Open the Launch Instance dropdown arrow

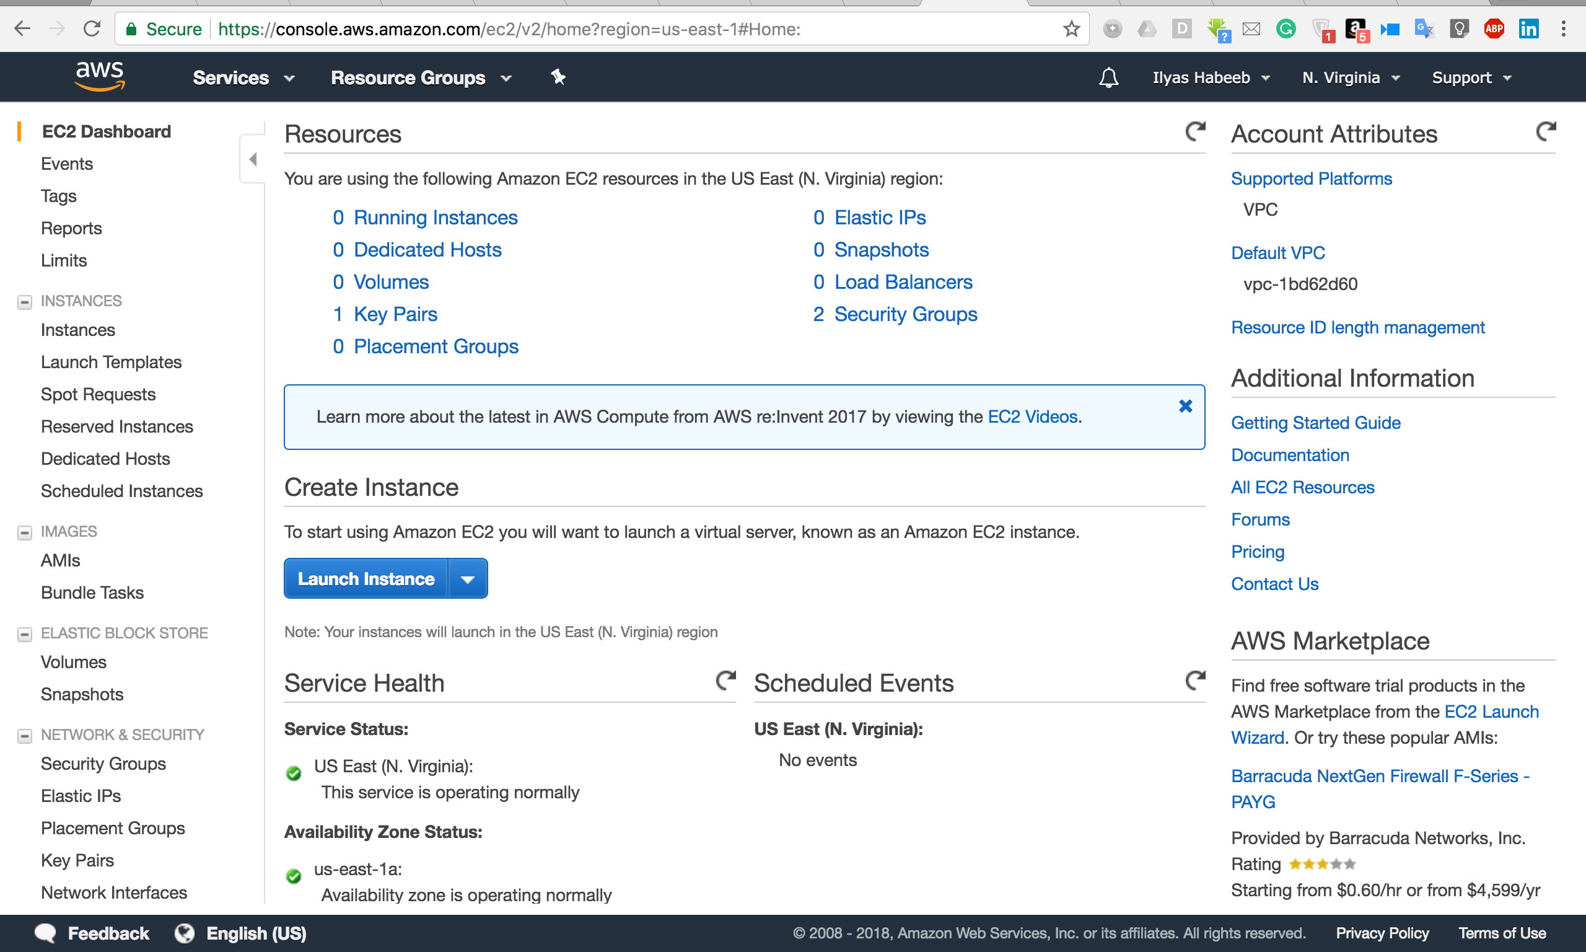point(467,578)
